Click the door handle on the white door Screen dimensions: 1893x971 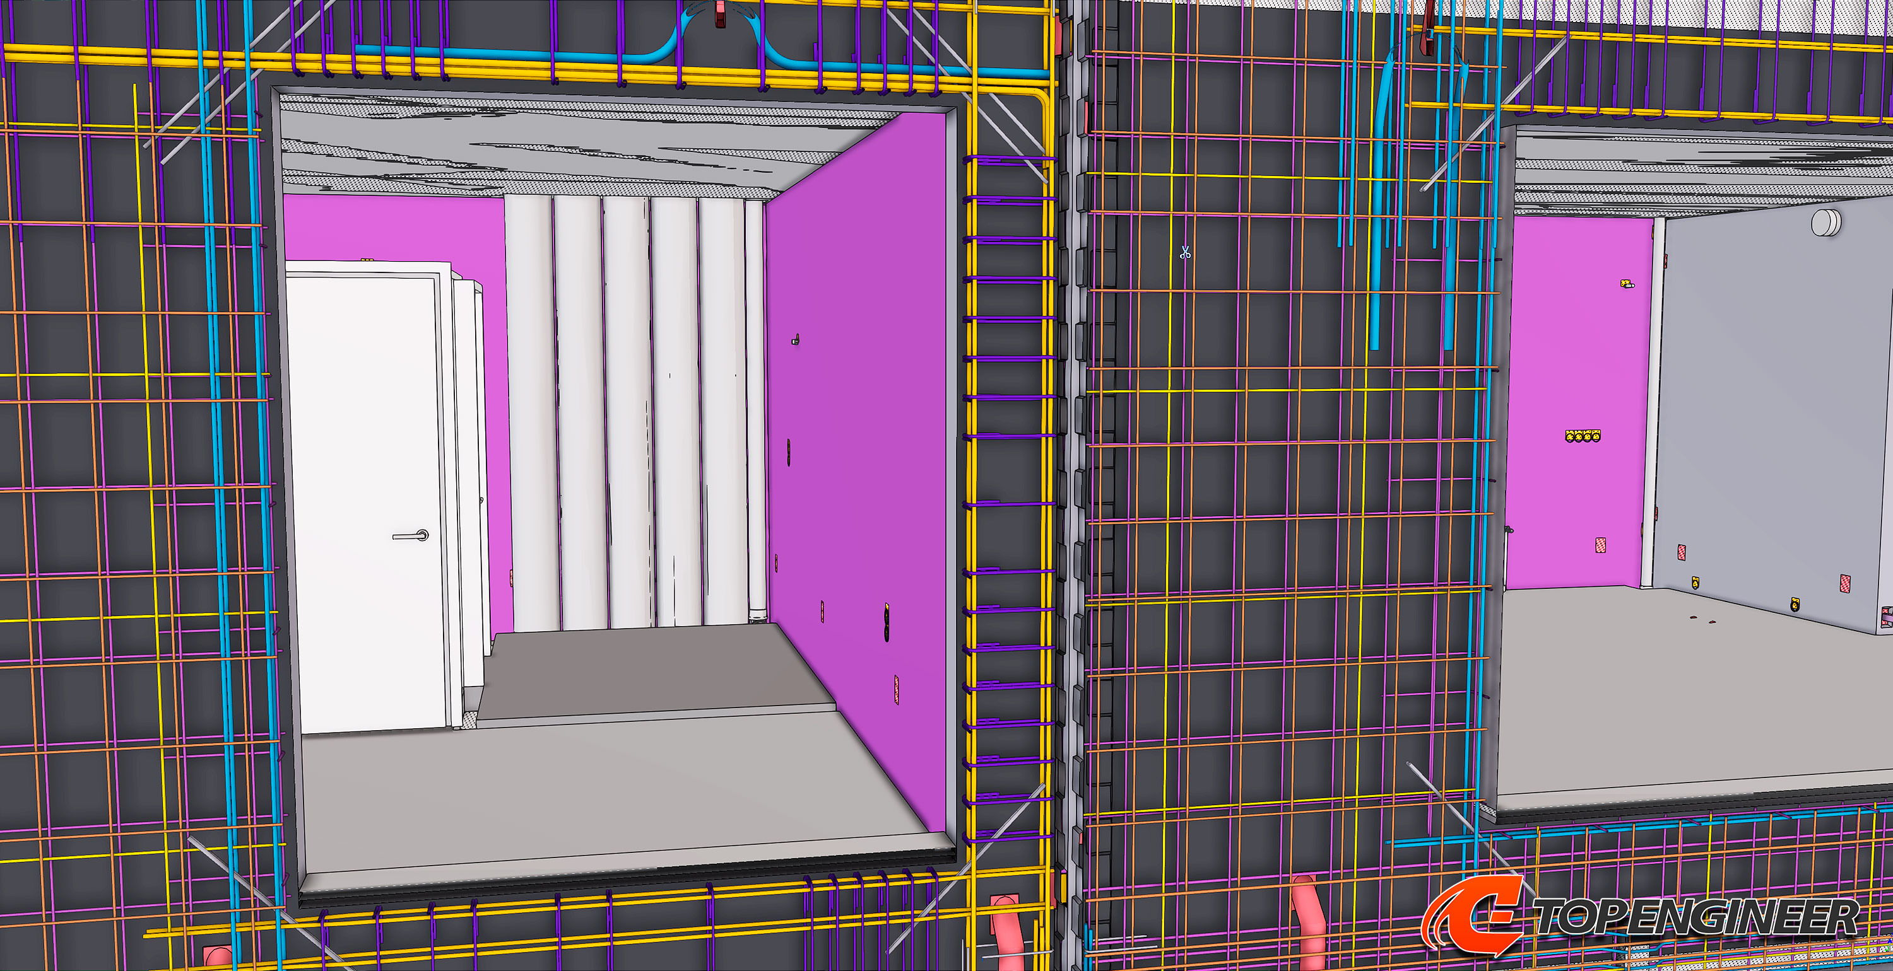click(412, 535)
